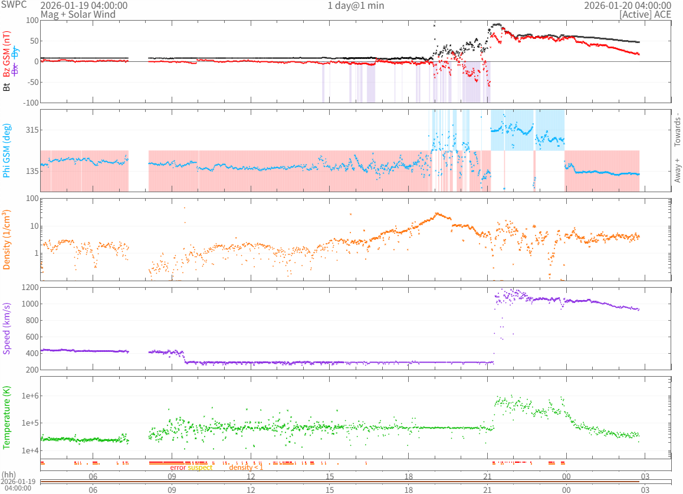Click the Density (1/cm³) axis label
Image resolution: width=683 pixels, height=494 pixels.
(x=7, y=240)
